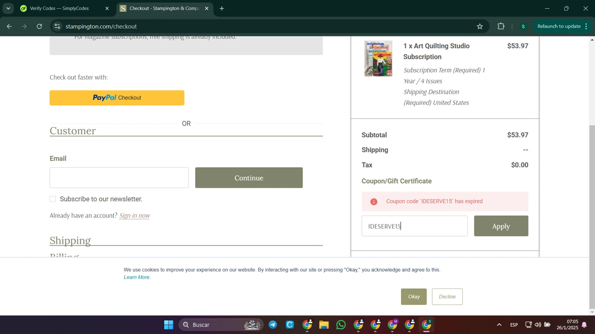Click the Tax $0.00 value

pos(520,165)
